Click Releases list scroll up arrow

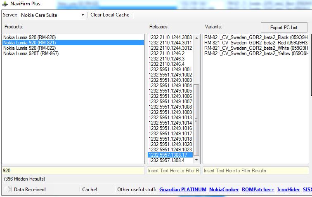(196, 38)
